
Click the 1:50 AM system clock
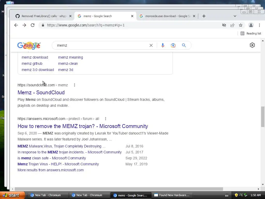(x=255, y=195)
